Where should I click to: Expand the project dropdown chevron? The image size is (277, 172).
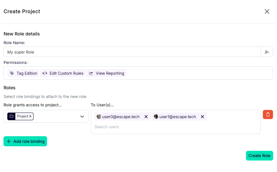[x=82, y=116]
